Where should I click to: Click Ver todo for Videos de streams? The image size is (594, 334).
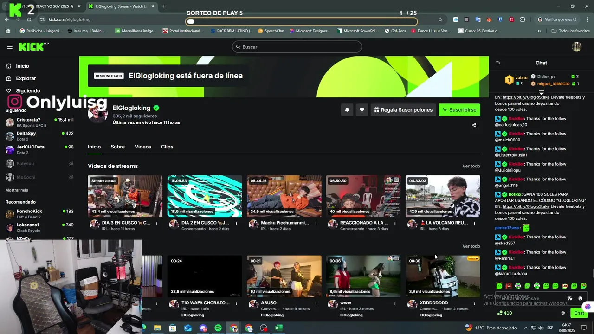[471, 166]
